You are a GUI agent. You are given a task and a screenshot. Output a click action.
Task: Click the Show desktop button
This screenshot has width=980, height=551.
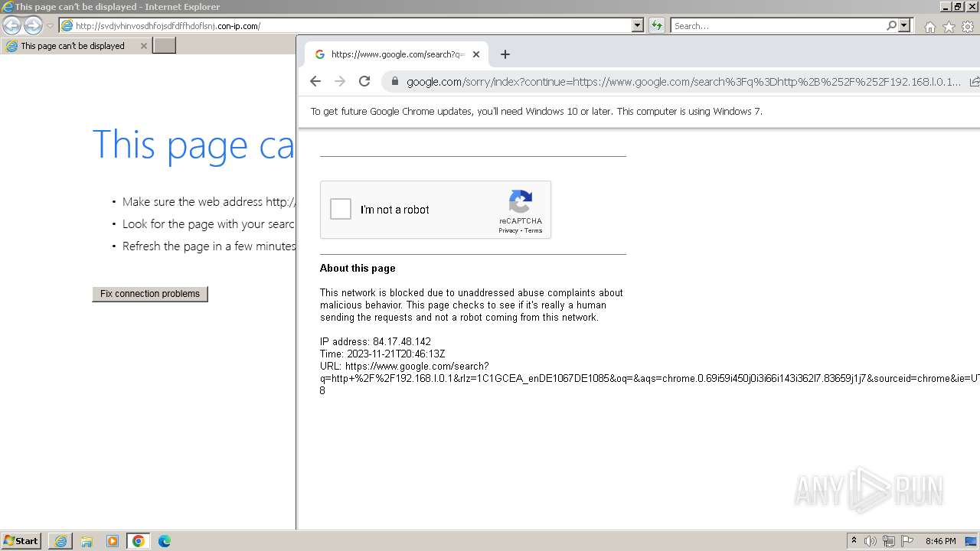[x=972, y=541]
